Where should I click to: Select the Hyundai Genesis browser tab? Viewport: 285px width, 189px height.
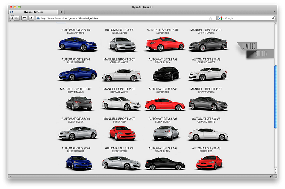34,12
